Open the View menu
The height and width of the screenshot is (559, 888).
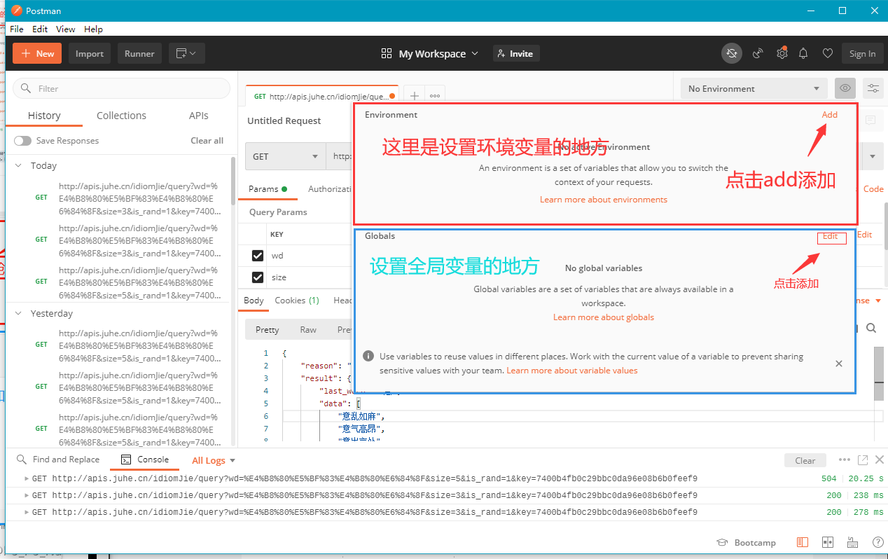pyautogui.click(x=65, y=29)
